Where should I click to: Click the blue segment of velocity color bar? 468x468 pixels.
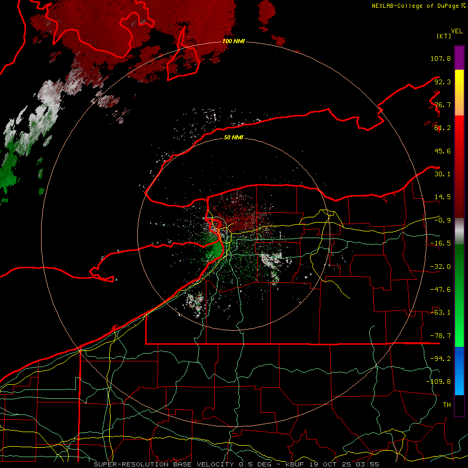coord(459,371)
